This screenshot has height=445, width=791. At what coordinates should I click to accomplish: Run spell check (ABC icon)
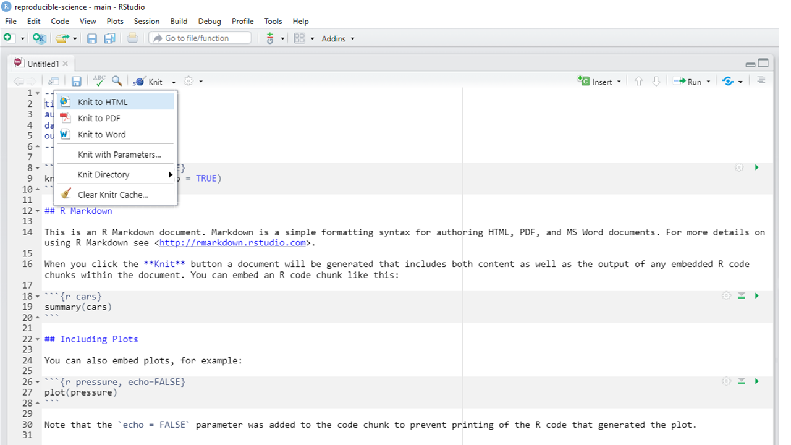99,81
